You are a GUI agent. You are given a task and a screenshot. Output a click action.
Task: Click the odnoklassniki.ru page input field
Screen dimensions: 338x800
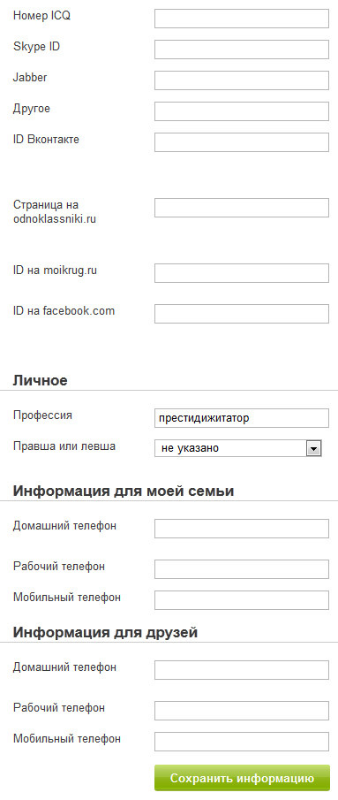[242, 208]
